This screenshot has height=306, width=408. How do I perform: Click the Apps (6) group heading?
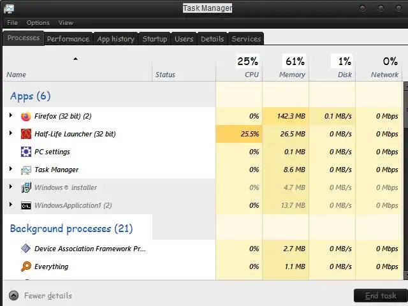click(x=30, y=96)
